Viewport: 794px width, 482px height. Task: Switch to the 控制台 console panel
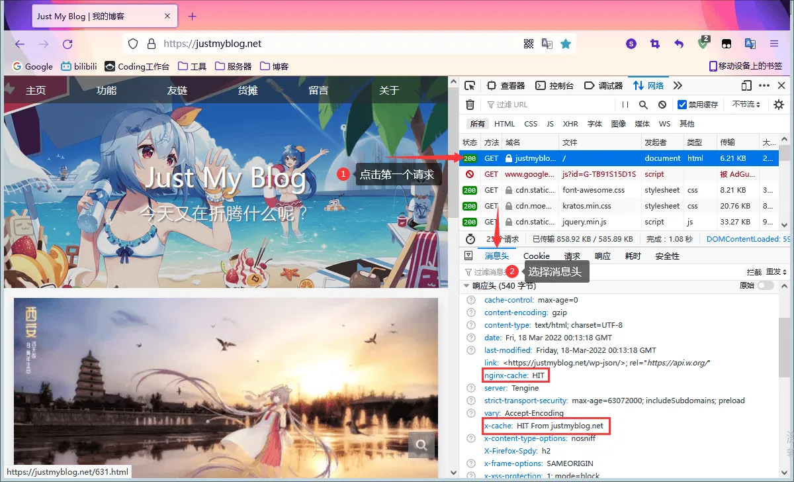pos(554,85)
